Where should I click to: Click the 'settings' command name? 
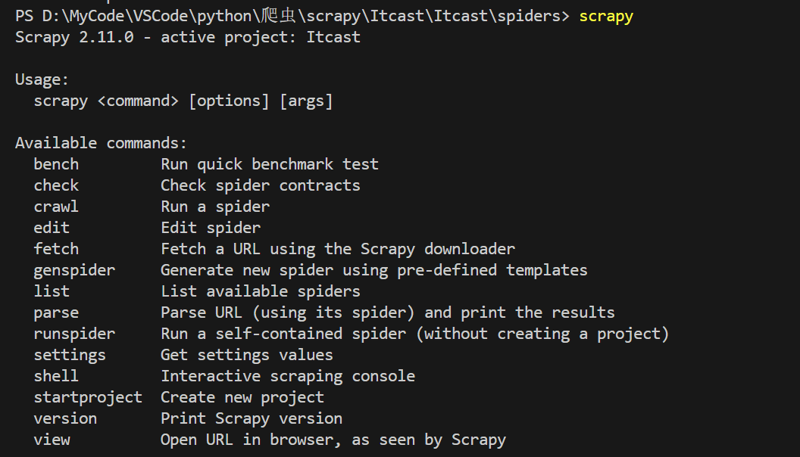[70, 355]
